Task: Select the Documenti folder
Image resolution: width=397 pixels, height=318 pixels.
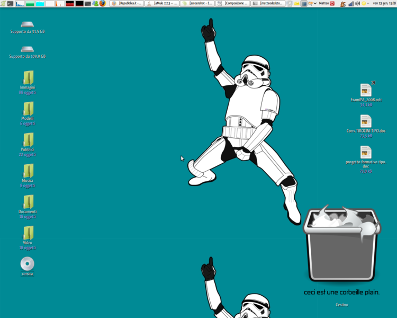Action: pyautogui.click(x=28, y=207)
